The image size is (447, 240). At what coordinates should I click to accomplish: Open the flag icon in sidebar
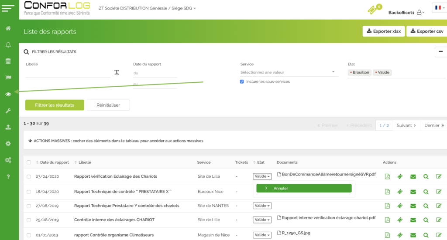coord(8,78)
